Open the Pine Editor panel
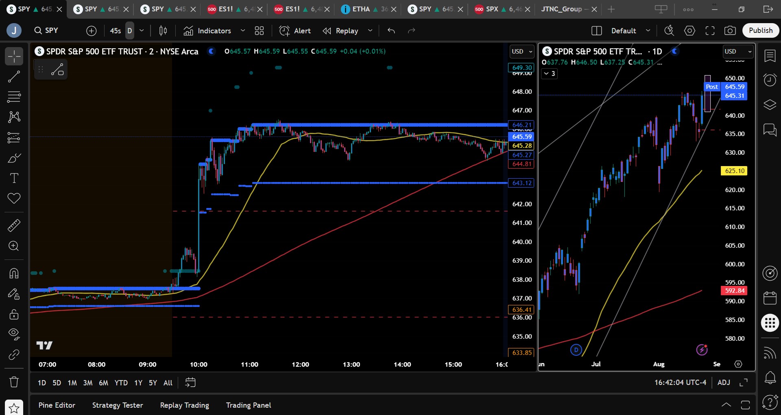781x415 pixels. pyautogui.click(x=57, y=405)
